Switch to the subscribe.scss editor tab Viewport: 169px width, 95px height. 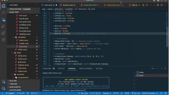115,5
